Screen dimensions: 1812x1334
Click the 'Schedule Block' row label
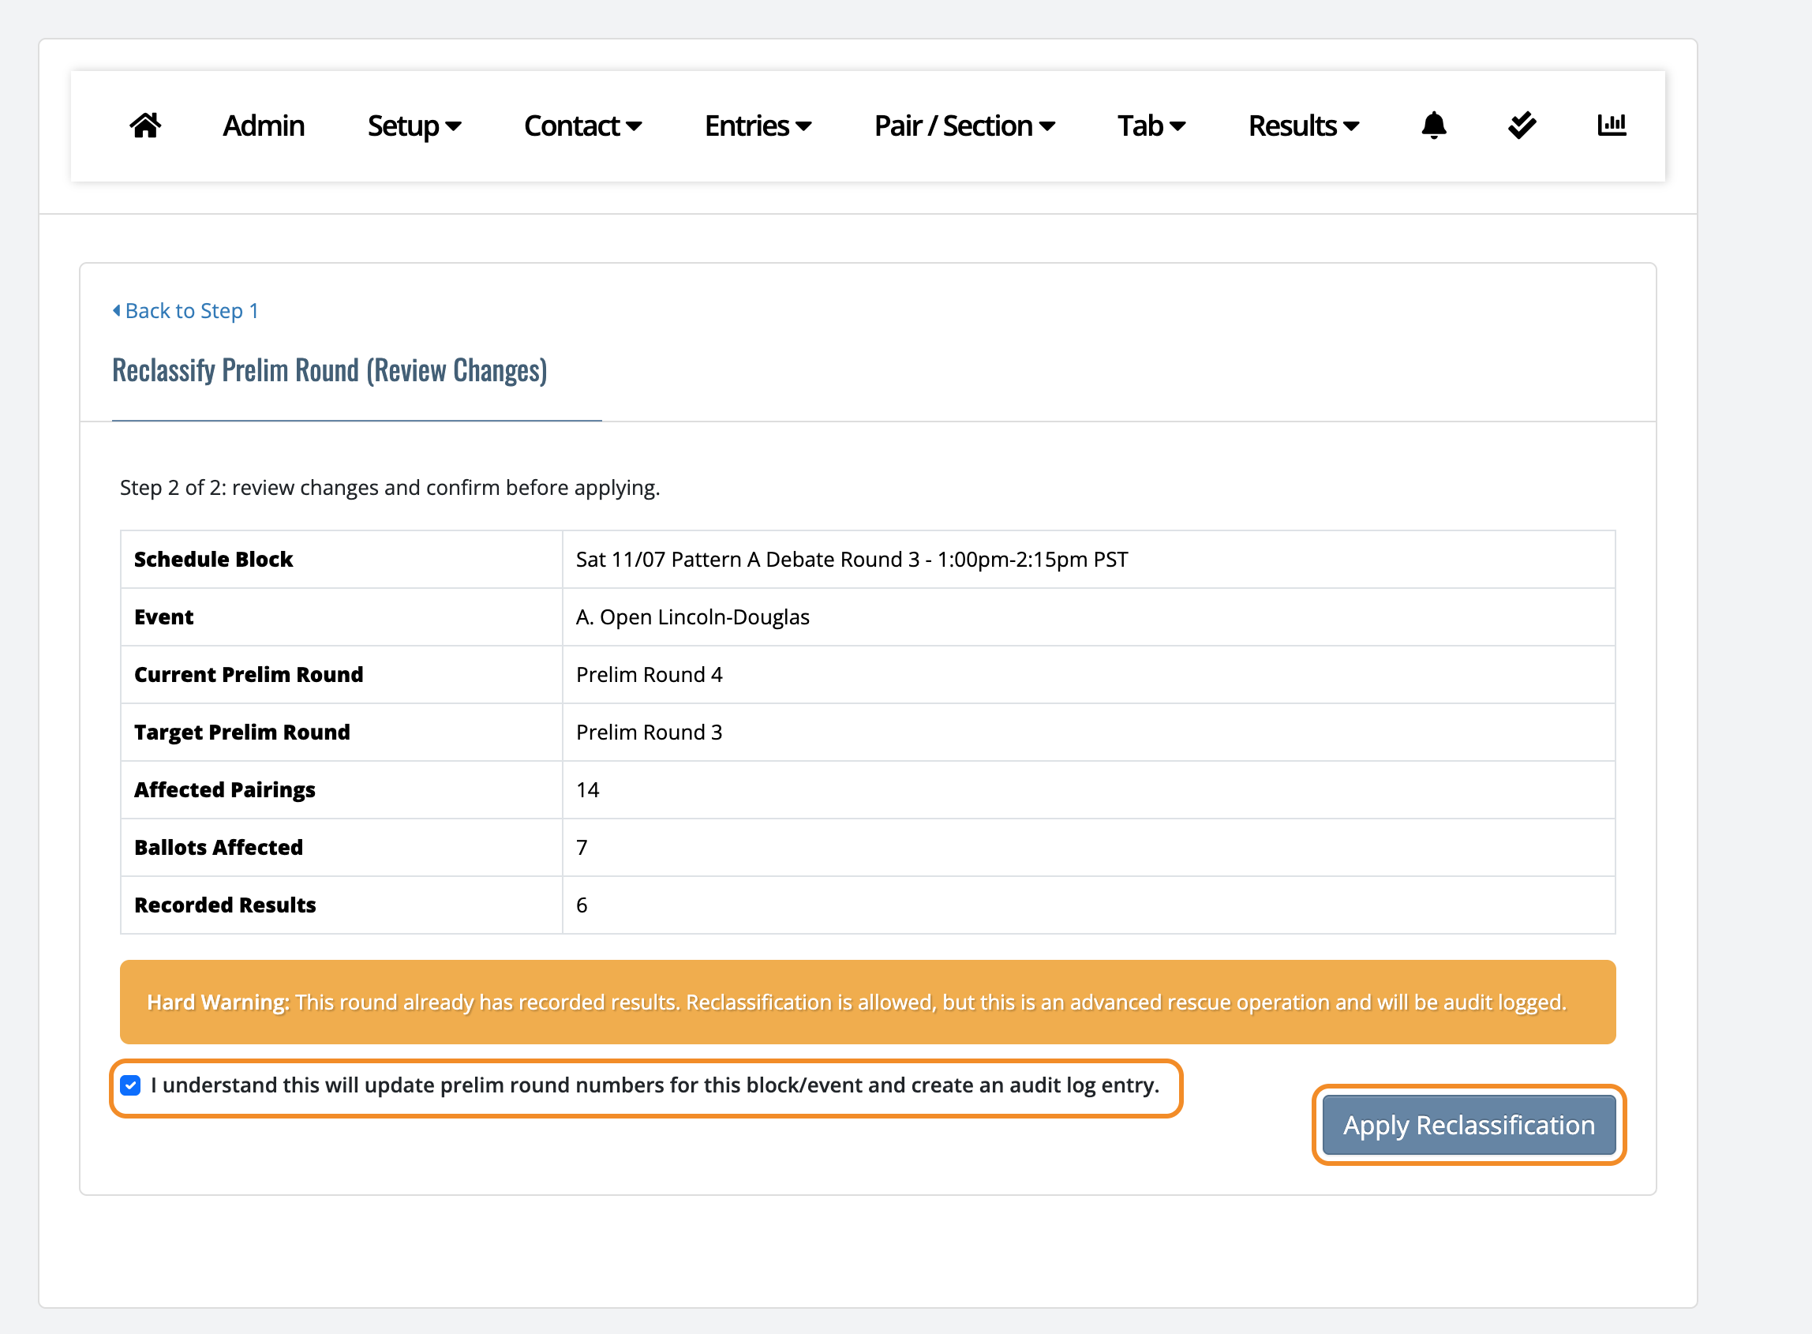pyautogui.click(x=213, y=560)
